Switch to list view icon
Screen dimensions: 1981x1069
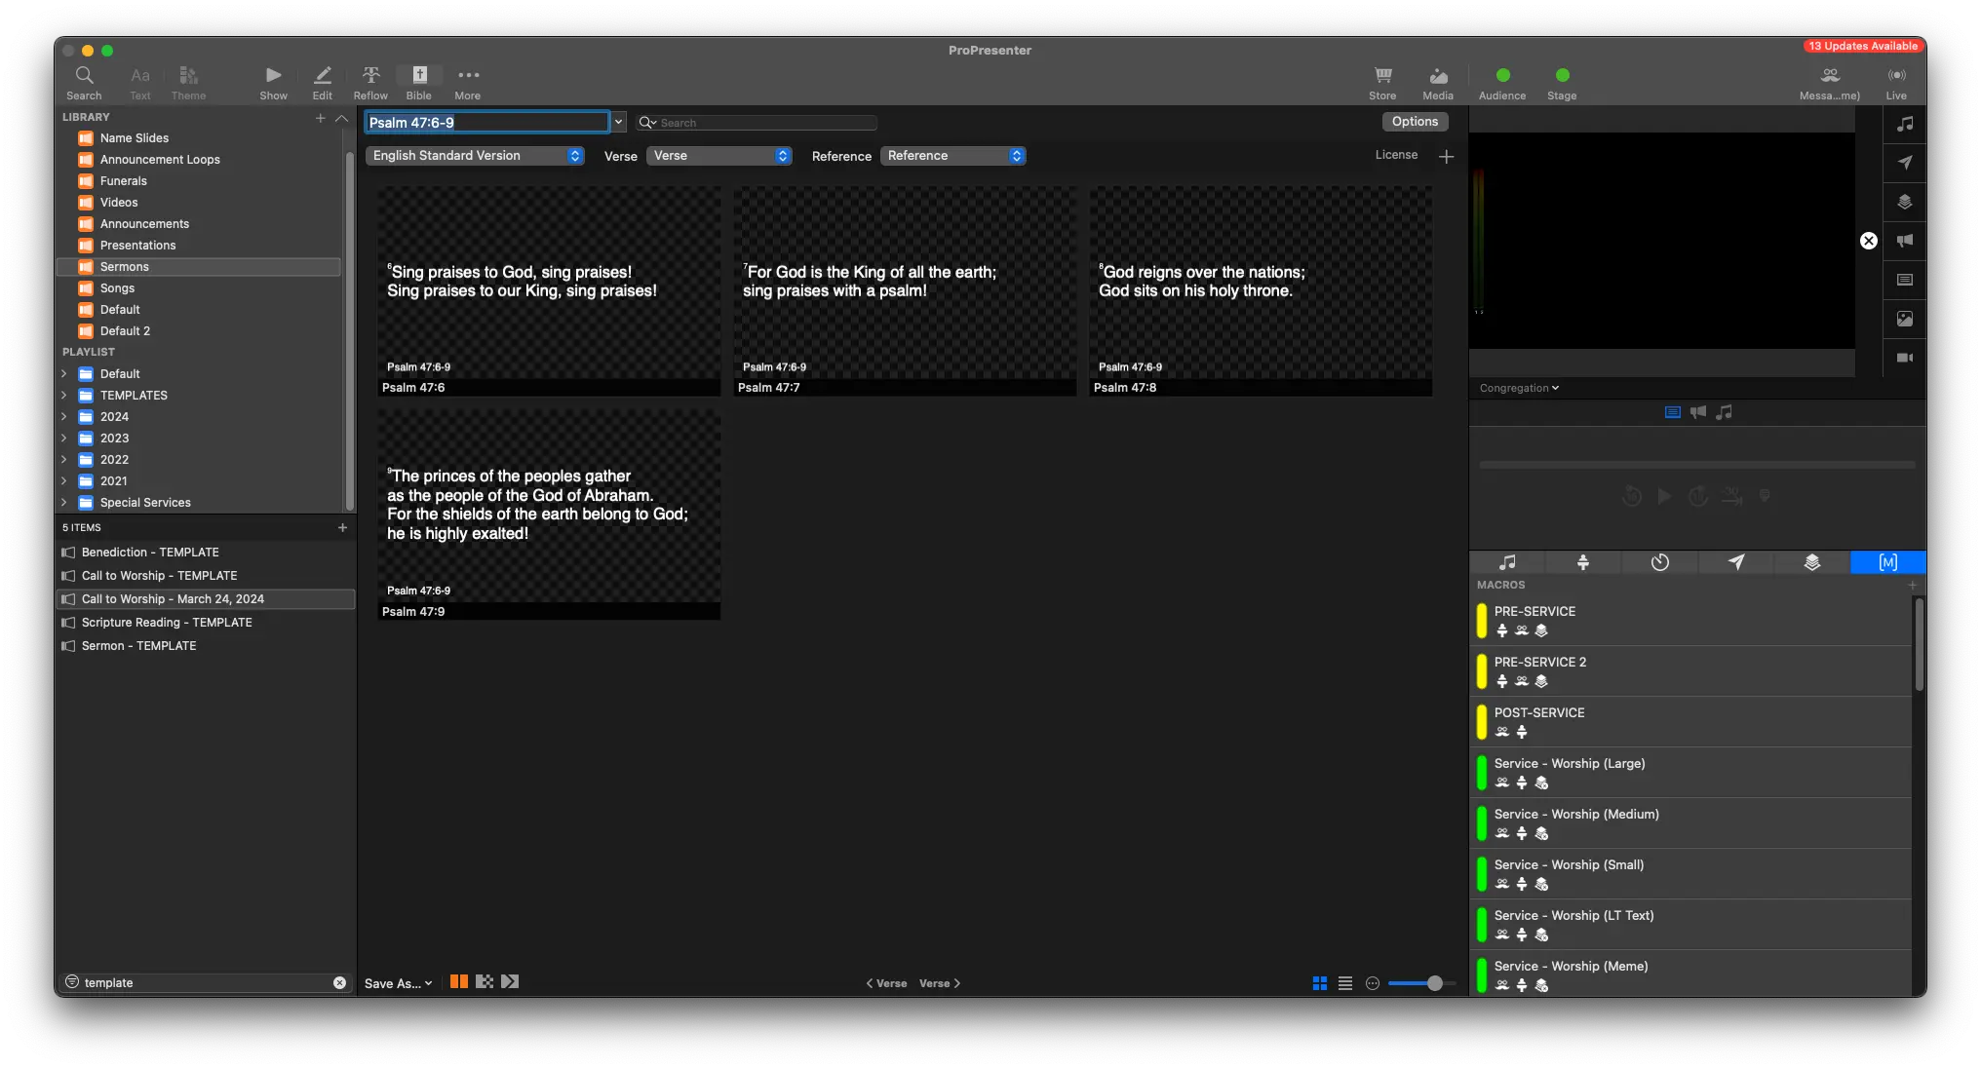[1345, 983]
